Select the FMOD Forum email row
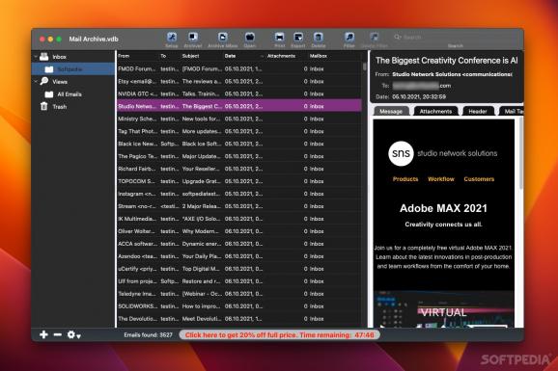The image size is (558, 371). pyautogui.click(x=239, y=69)
